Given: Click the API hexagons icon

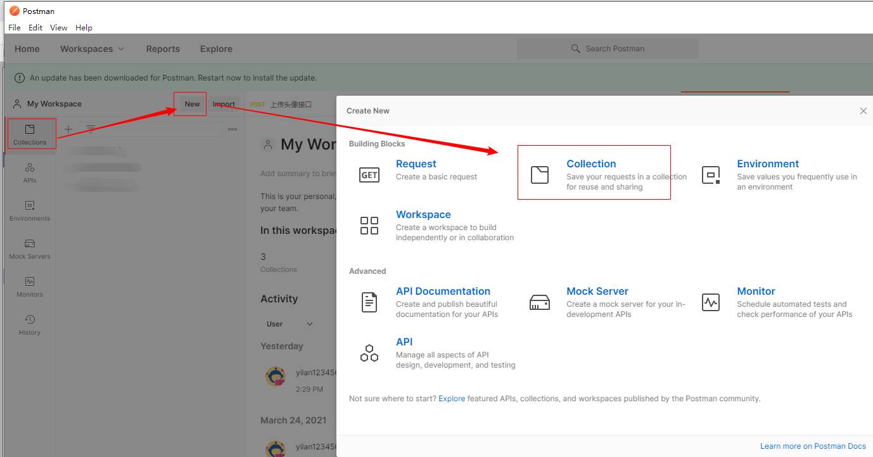Looking at the screenshot, I should pos(369,353).
